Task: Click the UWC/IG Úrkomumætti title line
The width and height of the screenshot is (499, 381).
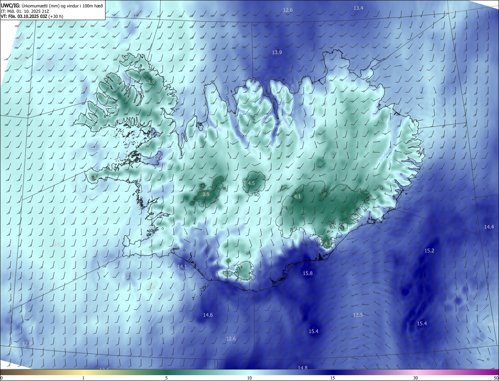Action: tap(52, 5)
